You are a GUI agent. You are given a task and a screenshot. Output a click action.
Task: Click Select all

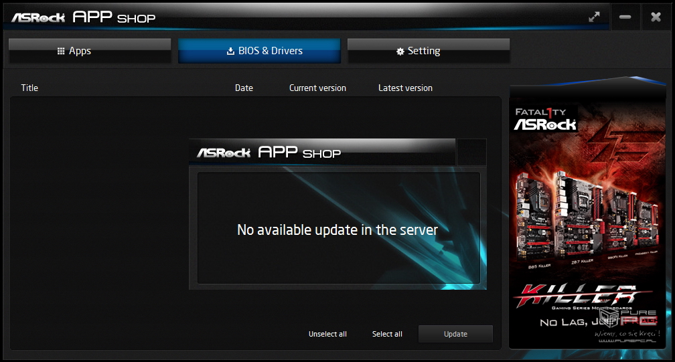tap(387, 334)
